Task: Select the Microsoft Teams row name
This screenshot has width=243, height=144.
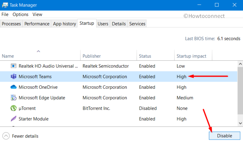Action: (x=35, y=77)
